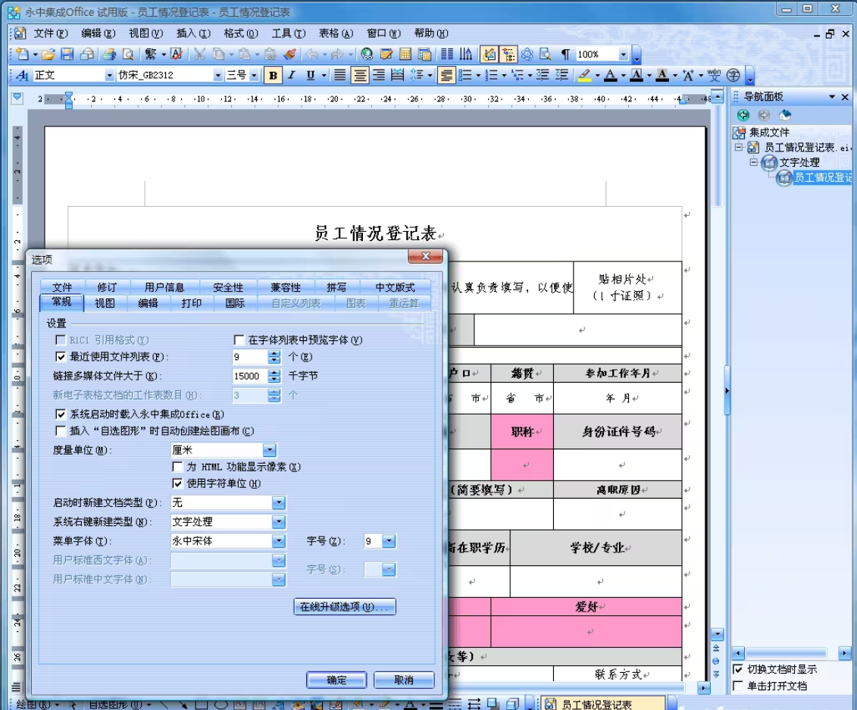Insert a table with the grid icon
This screenshot has width=857, height=710.
click(405, 54)
